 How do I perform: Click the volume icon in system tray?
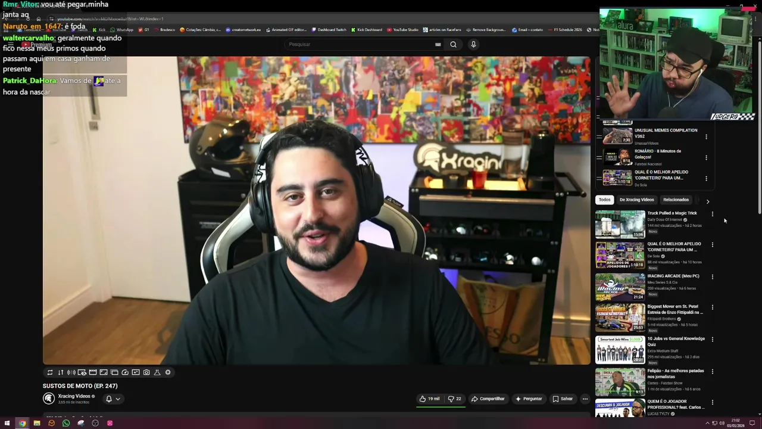pyautogui.click(x=722, y=423)
